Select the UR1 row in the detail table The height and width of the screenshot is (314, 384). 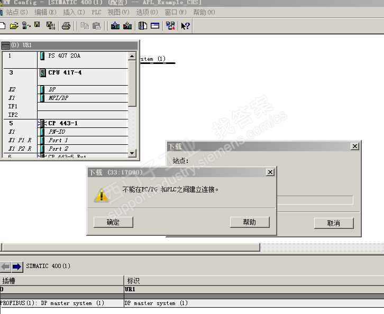click(x=192, y=289)
